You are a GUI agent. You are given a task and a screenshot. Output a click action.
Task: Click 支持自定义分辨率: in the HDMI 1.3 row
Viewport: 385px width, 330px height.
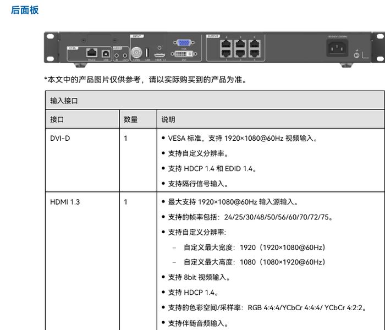tap(197, 232)
